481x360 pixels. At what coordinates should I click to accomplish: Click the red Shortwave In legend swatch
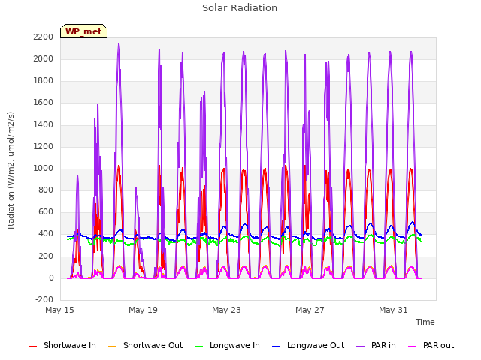point(32,346)
